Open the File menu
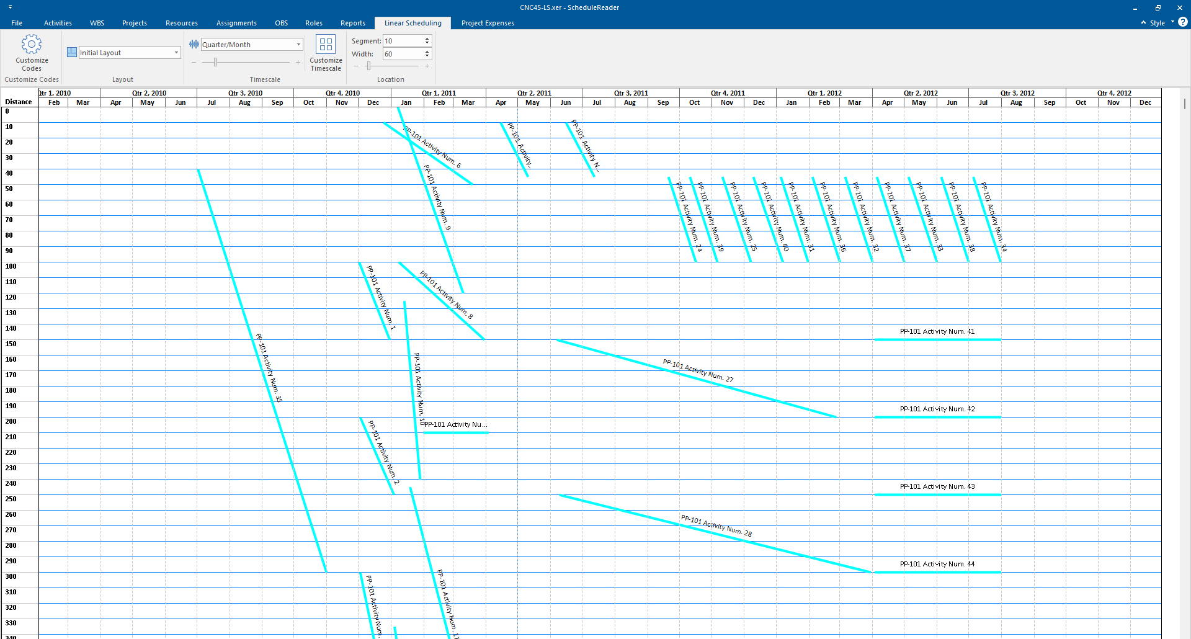This screenshot has width=1191, height=639. pos(17,23)
